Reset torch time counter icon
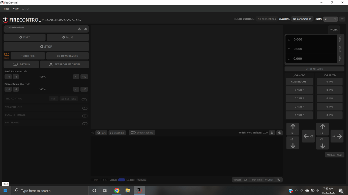The height and width of the screenshot is (195, 348). [x=279, y=180]
